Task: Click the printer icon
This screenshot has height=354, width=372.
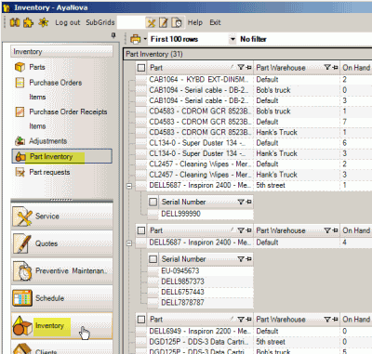Action: 136,39
